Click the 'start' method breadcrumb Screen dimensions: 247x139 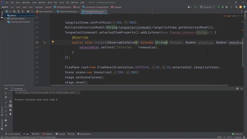(x=77, y=7)
